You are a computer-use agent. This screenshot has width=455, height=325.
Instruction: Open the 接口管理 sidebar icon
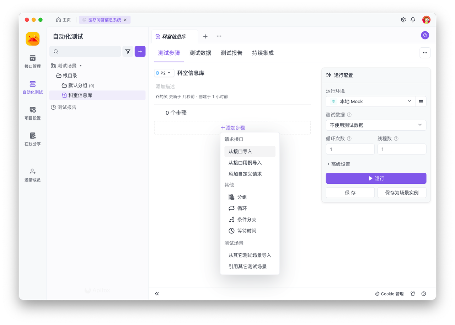coord(32,61)
